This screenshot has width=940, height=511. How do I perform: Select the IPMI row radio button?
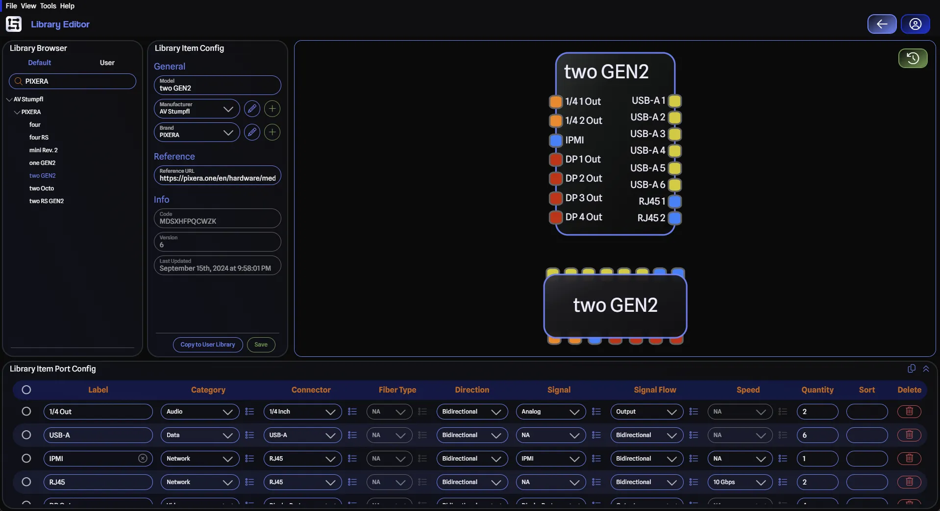coord(26,459)
